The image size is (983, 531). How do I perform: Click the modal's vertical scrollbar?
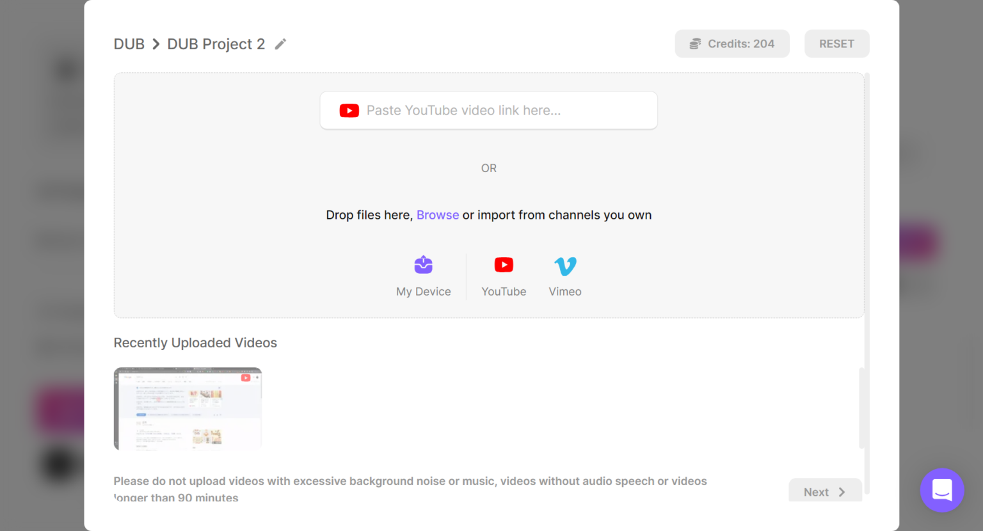coord(867,281)
